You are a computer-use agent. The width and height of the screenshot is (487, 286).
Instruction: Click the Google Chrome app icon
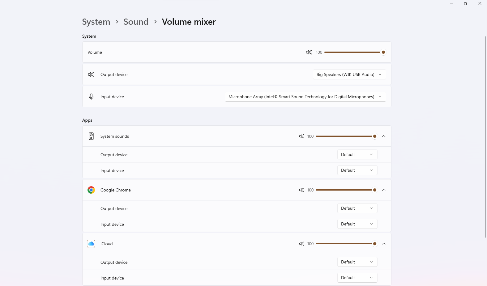(x=91, y=190)
